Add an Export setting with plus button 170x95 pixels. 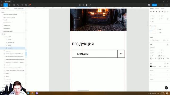click(x=168, y=79)
